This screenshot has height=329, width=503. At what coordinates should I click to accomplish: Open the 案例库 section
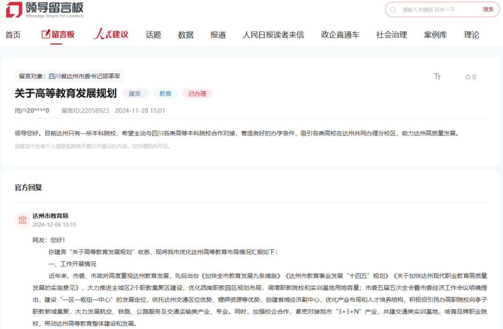coord(435,34)
